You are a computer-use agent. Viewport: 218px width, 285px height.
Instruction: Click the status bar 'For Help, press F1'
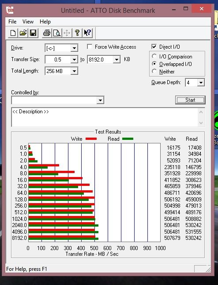pyautogui.click(x=26, y=269)
